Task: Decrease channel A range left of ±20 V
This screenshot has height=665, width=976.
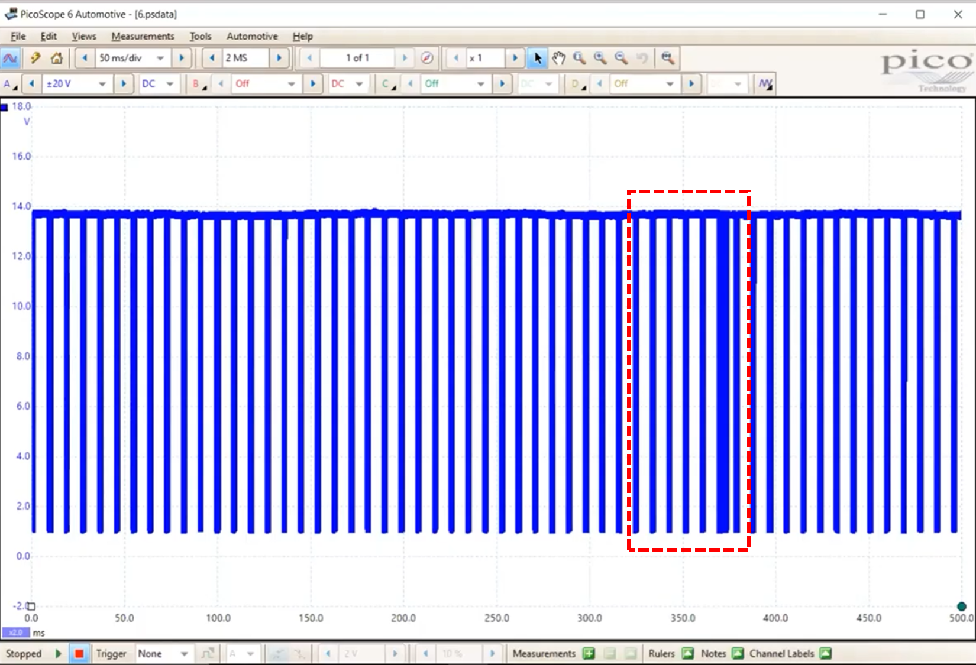Action: point(31,84)
